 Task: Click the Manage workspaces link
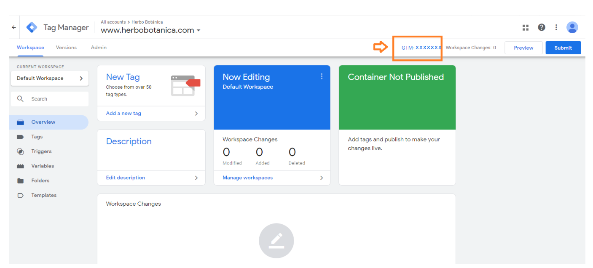click(x=247, y=178)
